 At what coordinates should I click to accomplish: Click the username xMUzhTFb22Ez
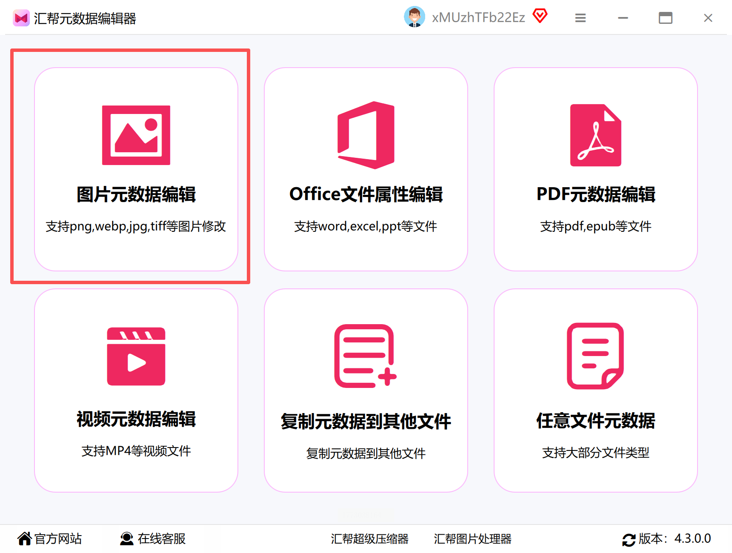tap(478, 17)
